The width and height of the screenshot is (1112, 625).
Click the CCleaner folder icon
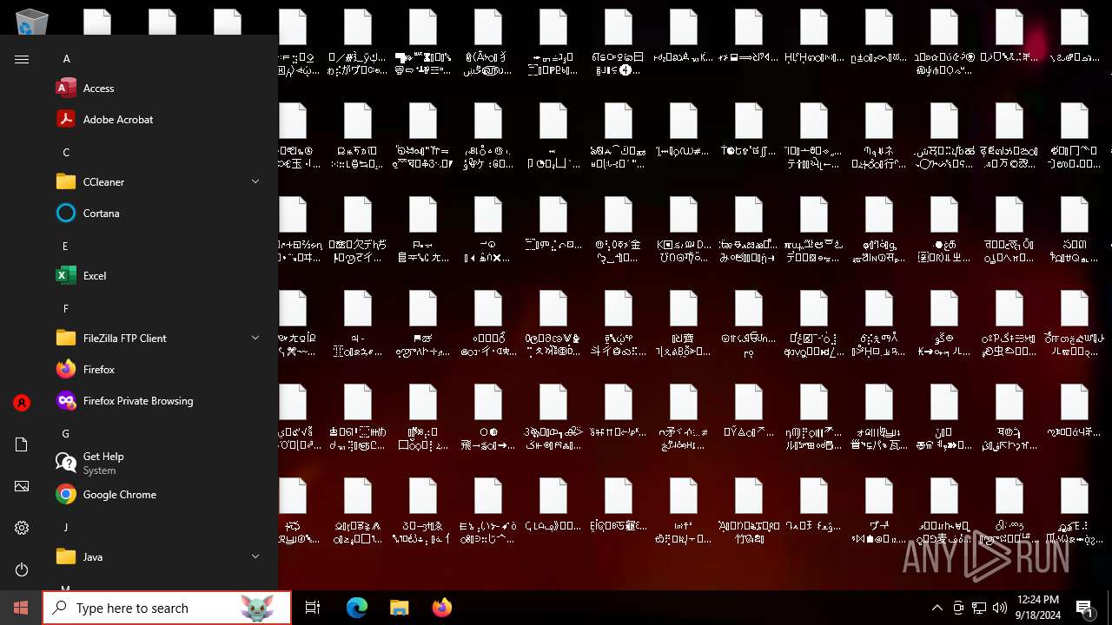point(66,181)
